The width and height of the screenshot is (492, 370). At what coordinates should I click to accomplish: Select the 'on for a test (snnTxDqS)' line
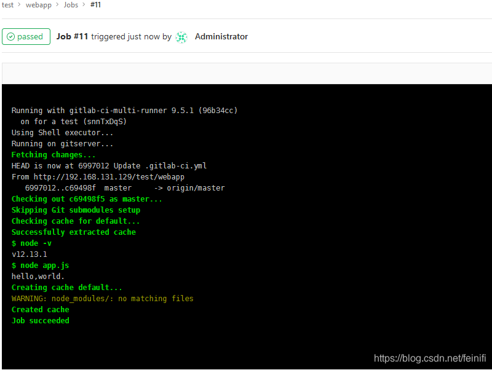73,122
